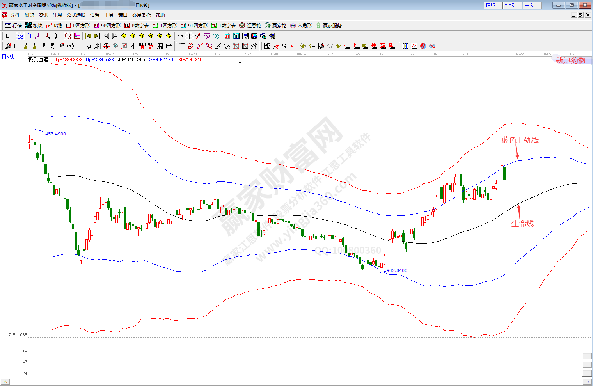This screenshot has width=593, height=386.
Task: Open the 行情 market quotes view
Action: [x=13, y=25]
